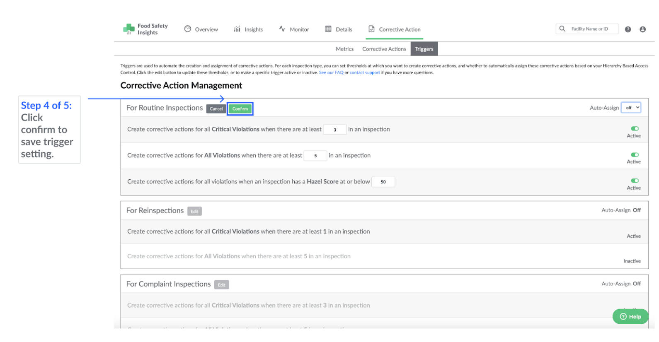
Task: Toggle the All Violations trigger Active switch
Action: point(635,155)
